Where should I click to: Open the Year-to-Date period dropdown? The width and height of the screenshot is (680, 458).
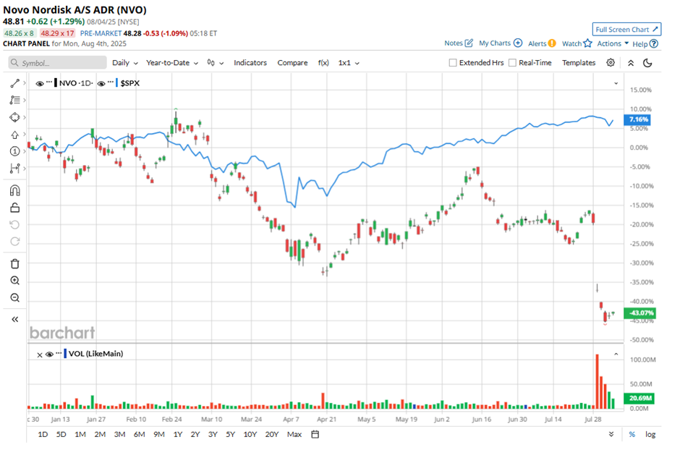pos(172,63)
